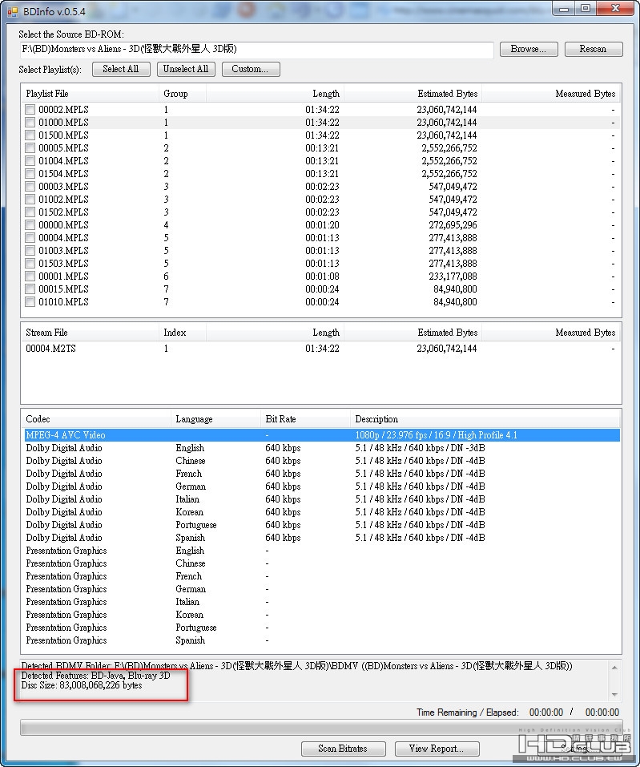Image resolution: width=640 pixels, height=767 pixels.
Task: Toggle the 00000.MPLS checkbox
Action: click(x=30, y=225)
